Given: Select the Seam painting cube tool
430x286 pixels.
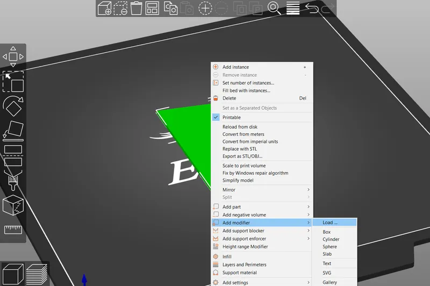Looking at the screenshot, I should pyautogui.click(x=13, y=205).
